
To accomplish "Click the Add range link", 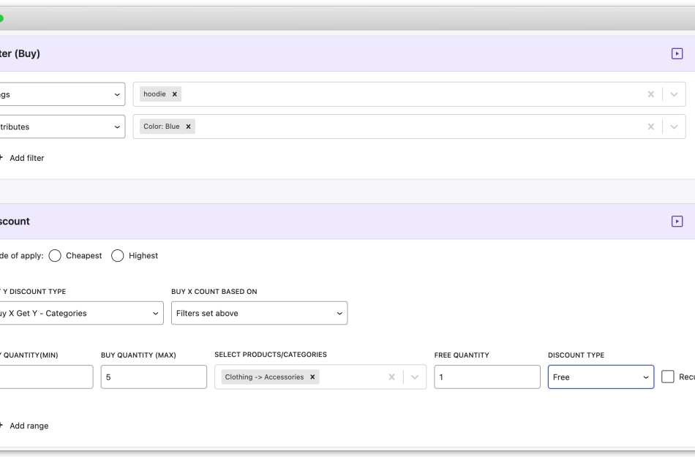I will (29, 425).
